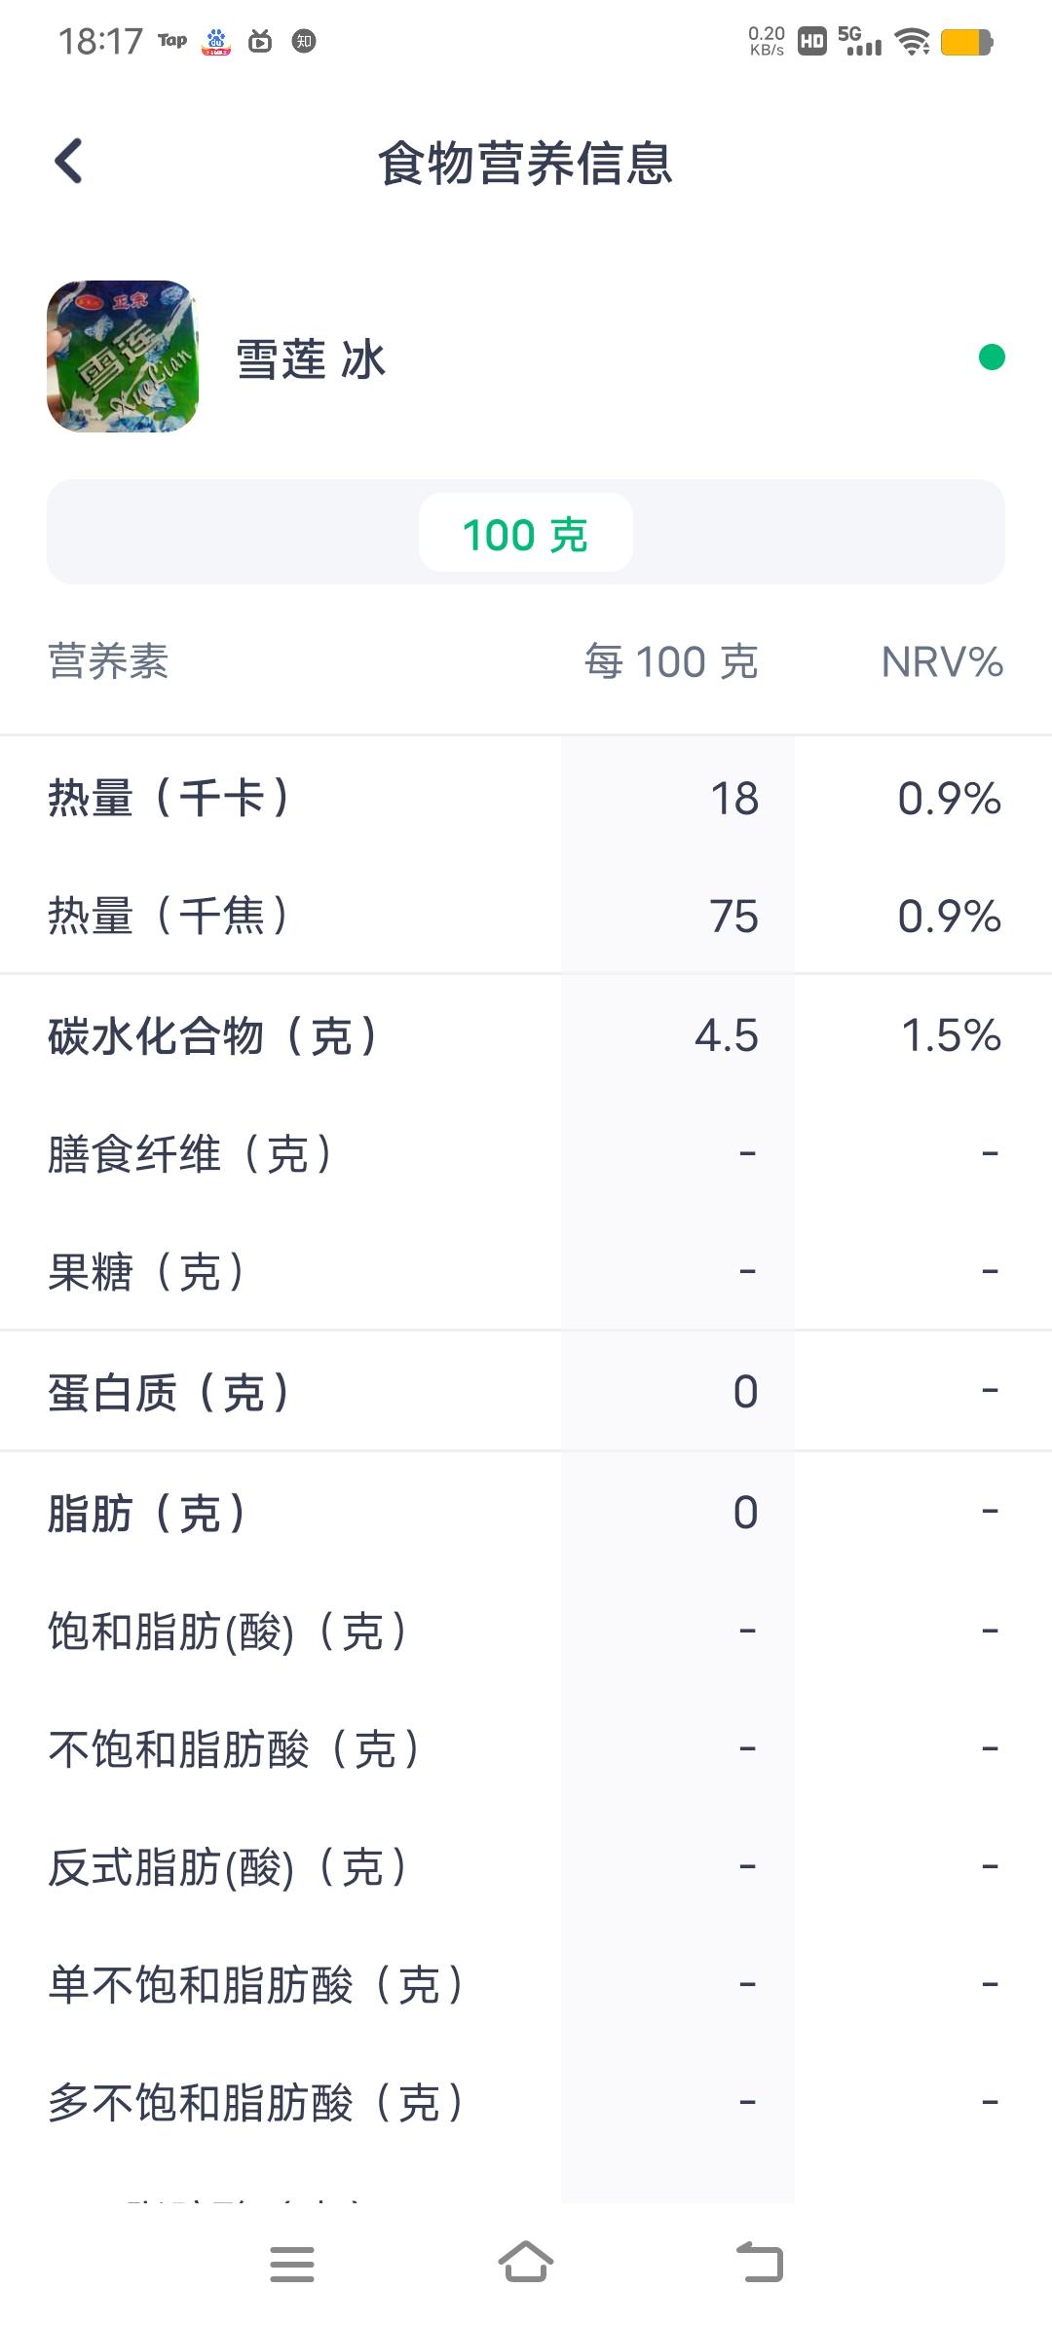Tap the HD indicator in status bar
The image size is (1052, 2326).
click(812, 42)
